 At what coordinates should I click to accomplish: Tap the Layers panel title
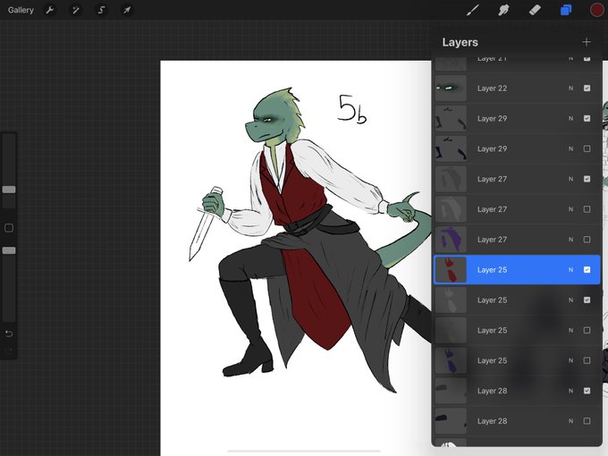(x=460, y=42)
